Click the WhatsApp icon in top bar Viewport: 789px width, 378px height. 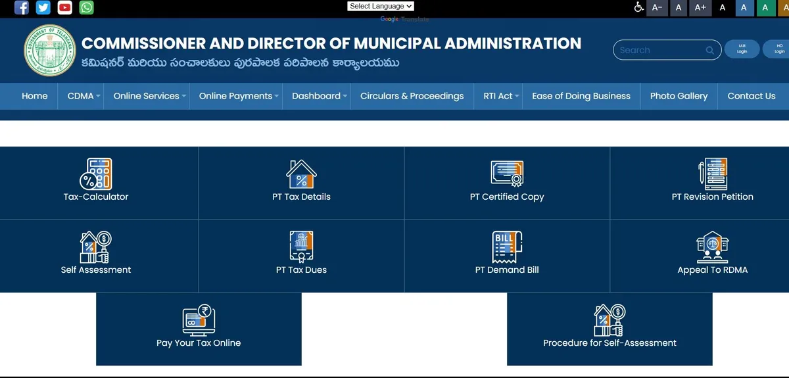86,7
